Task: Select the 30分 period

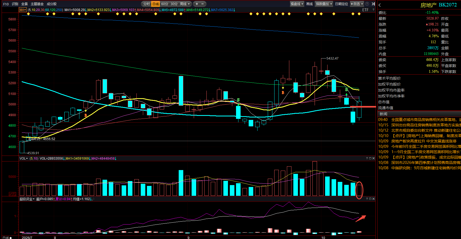Action: (174, 4)
